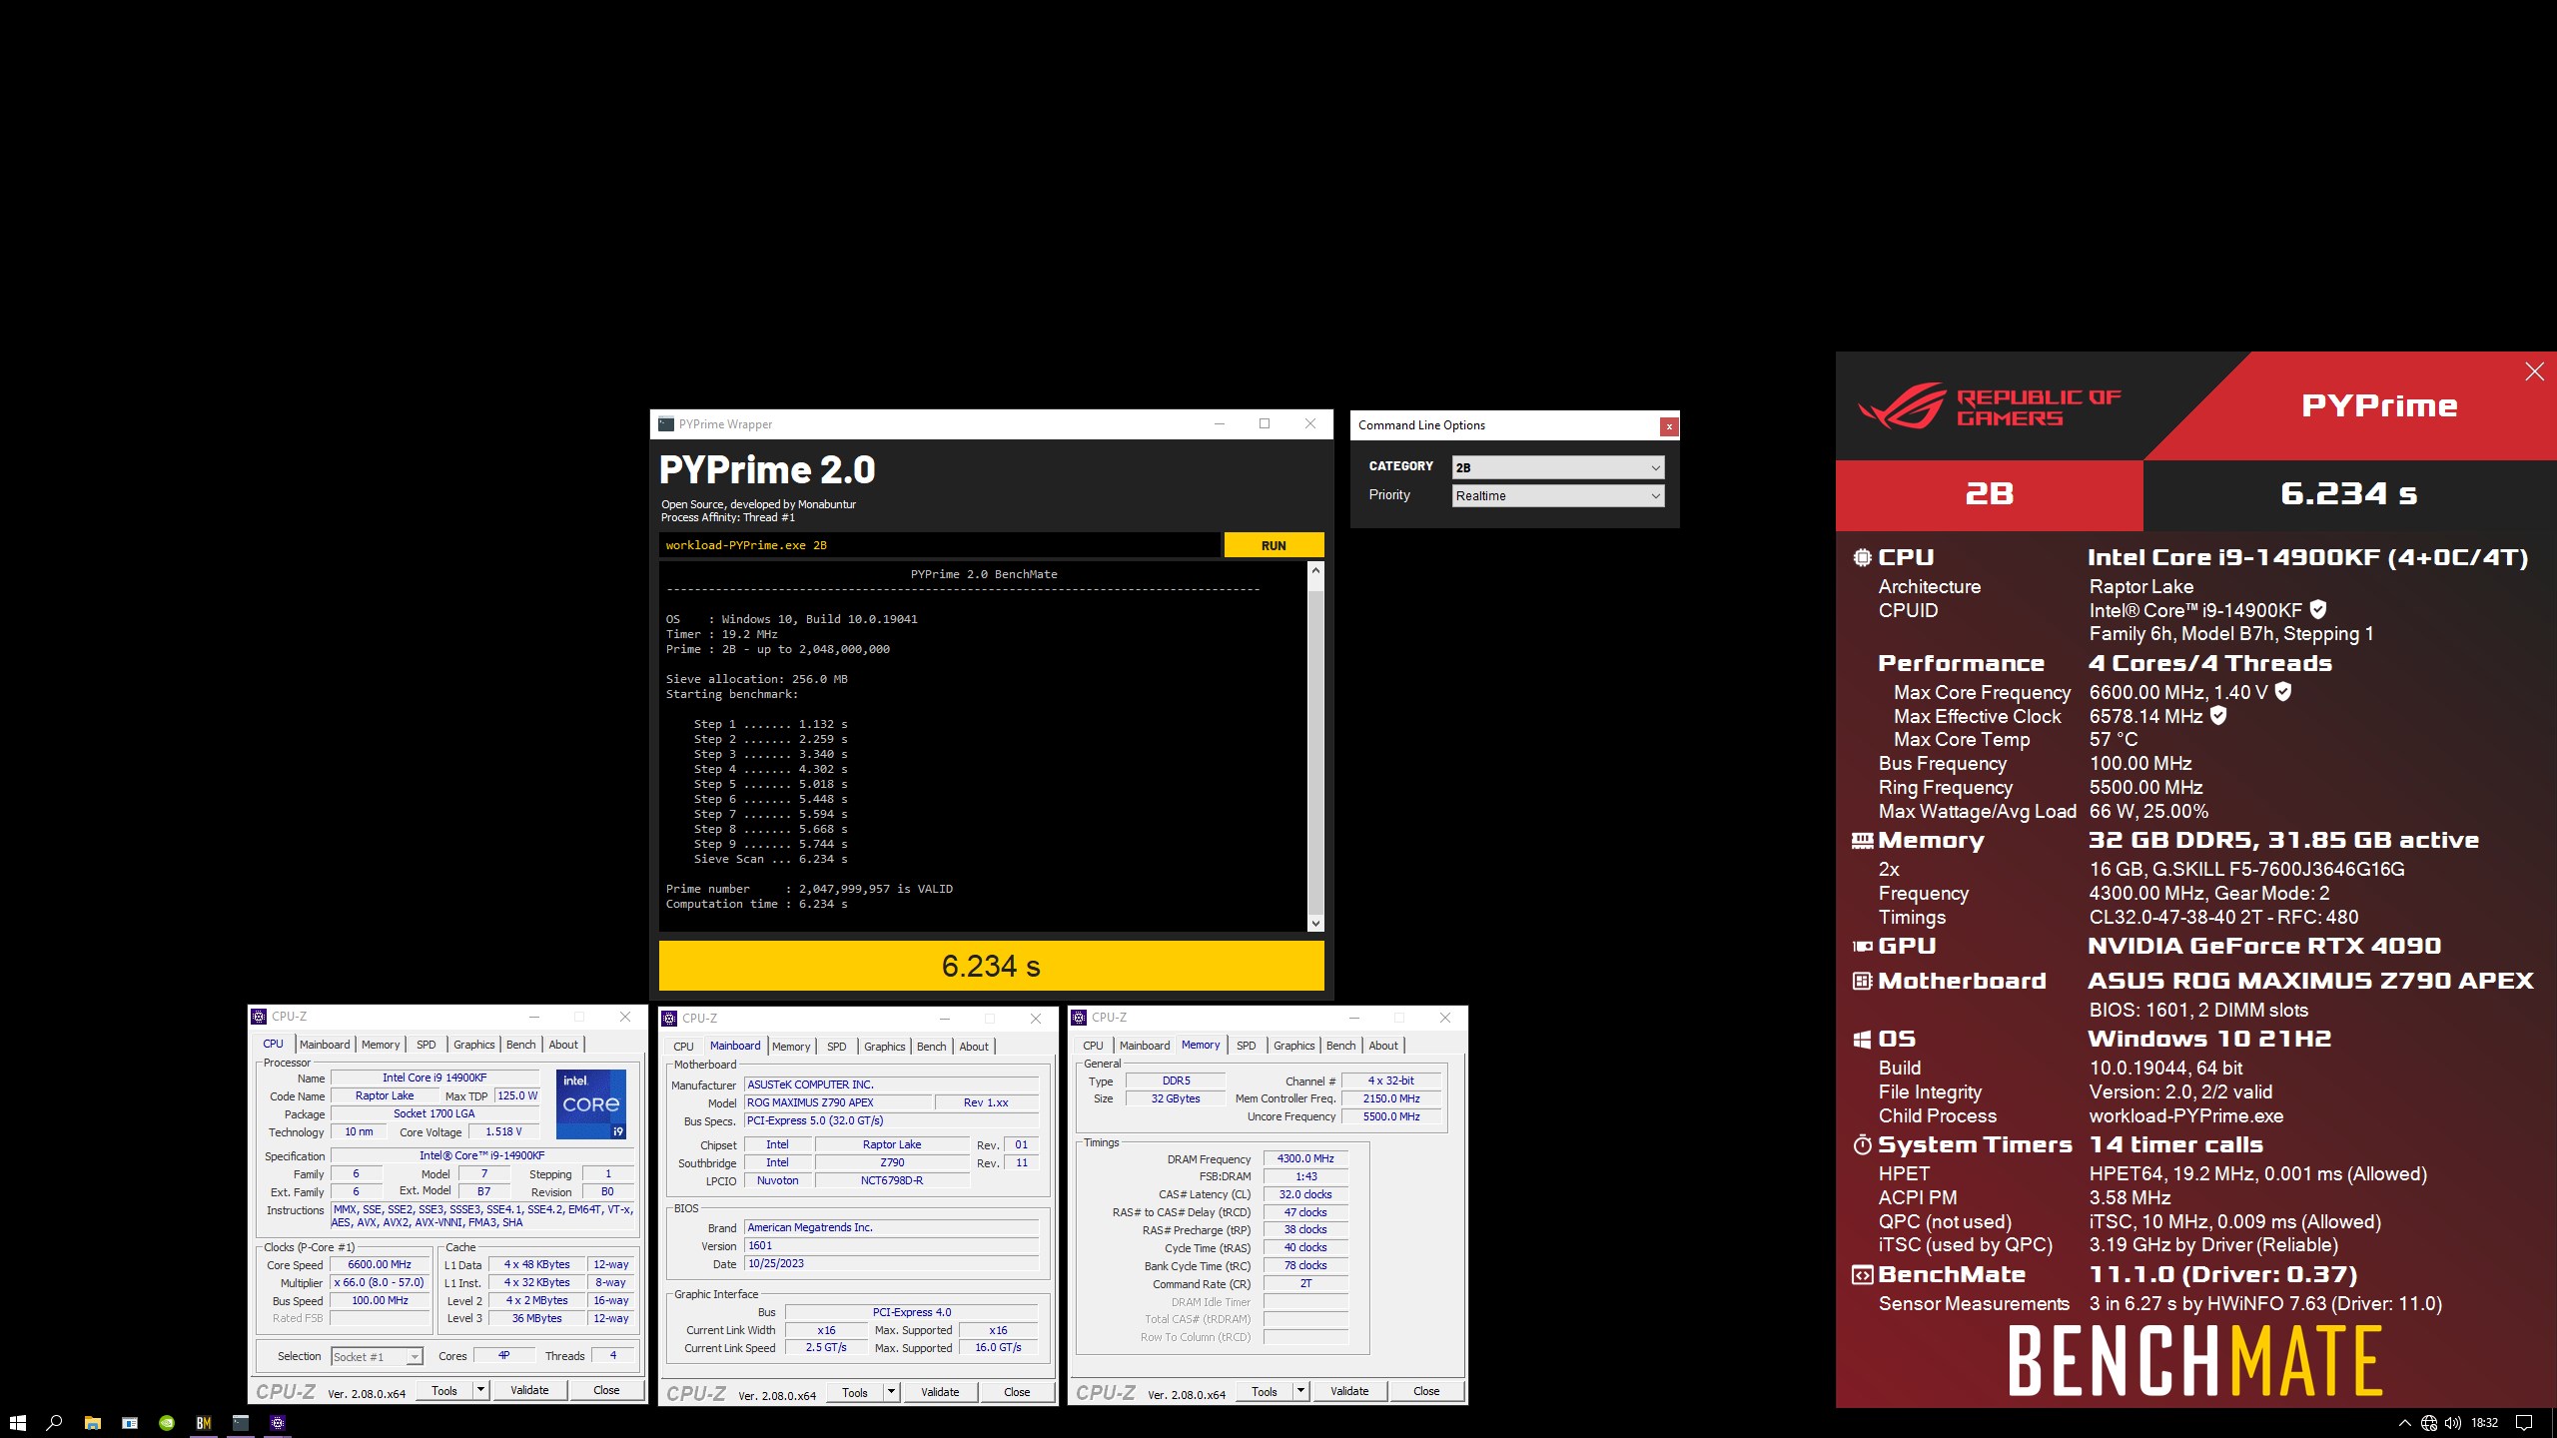Image resolution: width=2557 pixels, height=1438 pixels.
Task: Open Graphics tab in Mainboard CPU-Z window
Action: pos(885,1047)
